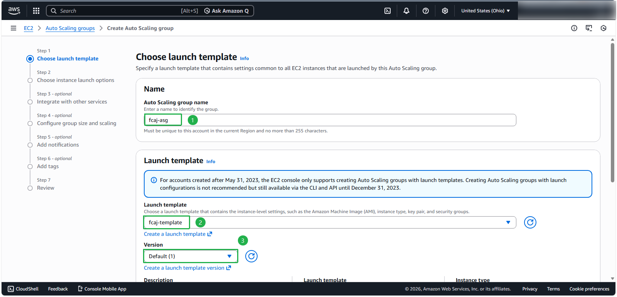Click the scrollbar down arrow
This screenshot has width=617, height=297.
612,279
